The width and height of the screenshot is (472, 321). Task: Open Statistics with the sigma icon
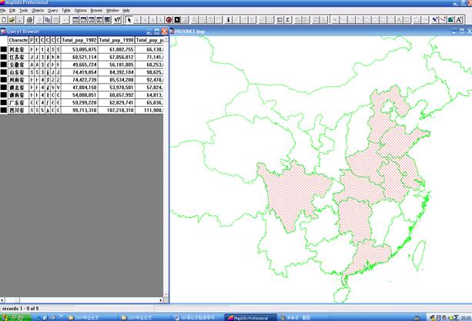coord(288,19)
